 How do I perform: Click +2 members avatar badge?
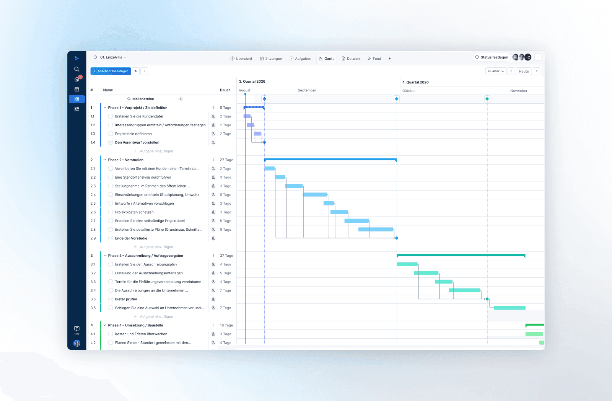(x=528, y=57)
